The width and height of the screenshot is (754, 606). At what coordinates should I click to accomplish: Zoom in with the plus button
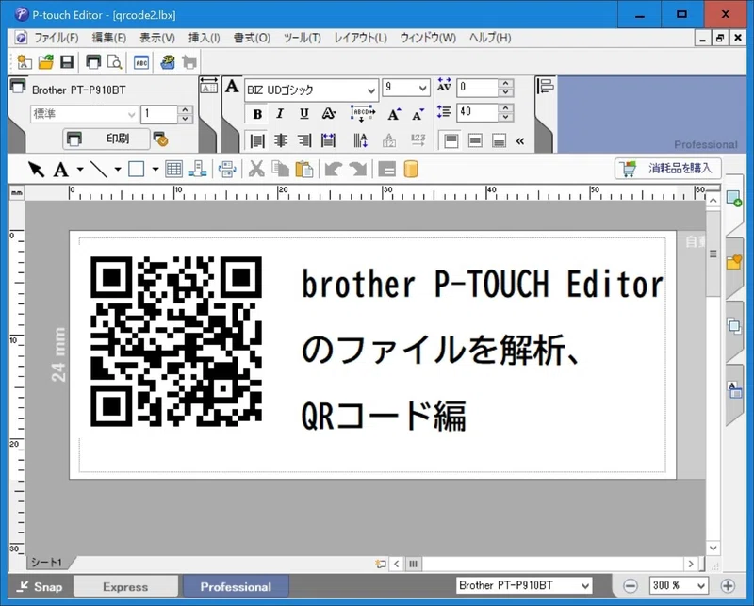click(728, 586)
